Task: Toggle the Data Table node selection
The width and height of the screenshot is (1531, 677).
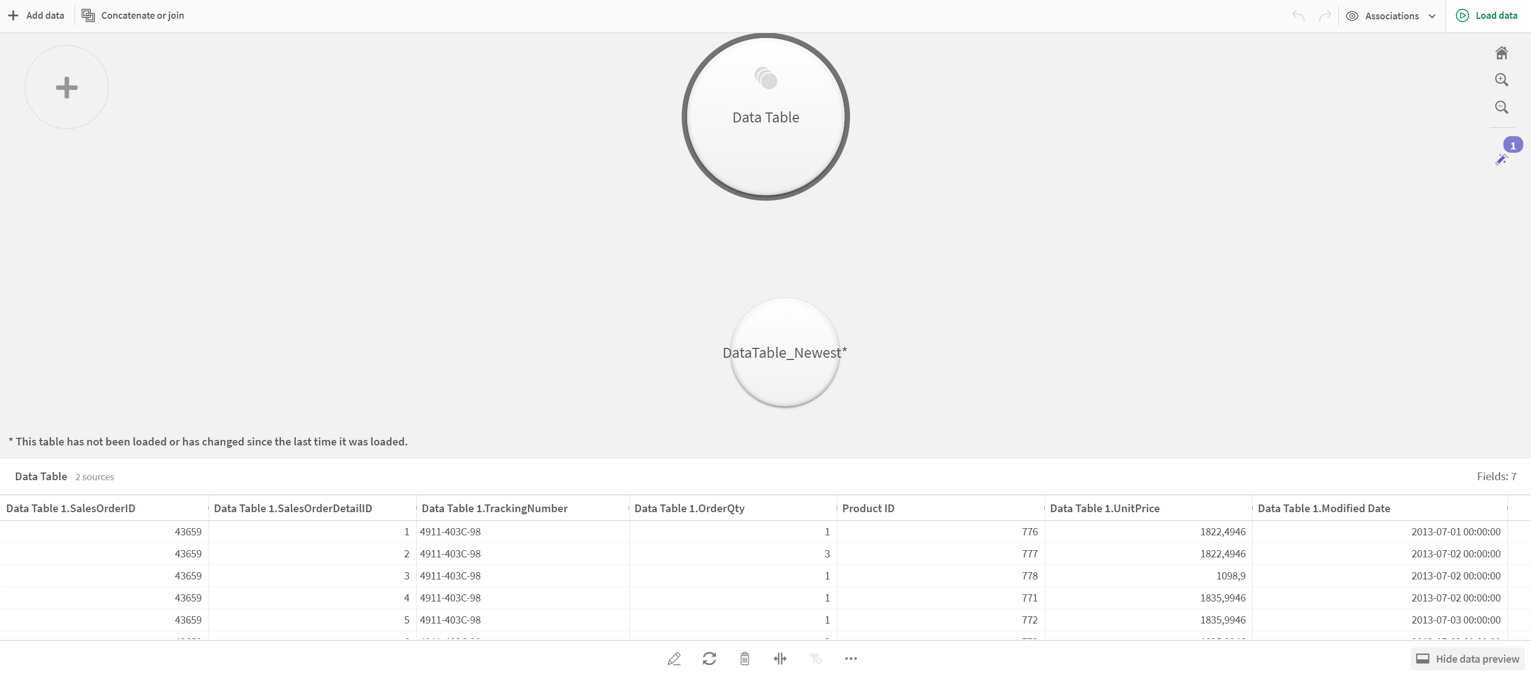Action: tap(765, 116)
